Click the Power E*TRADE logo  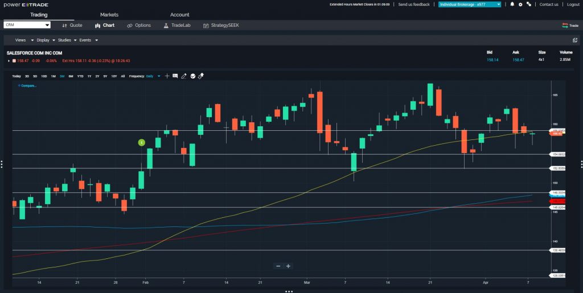[x=26, y=5]
